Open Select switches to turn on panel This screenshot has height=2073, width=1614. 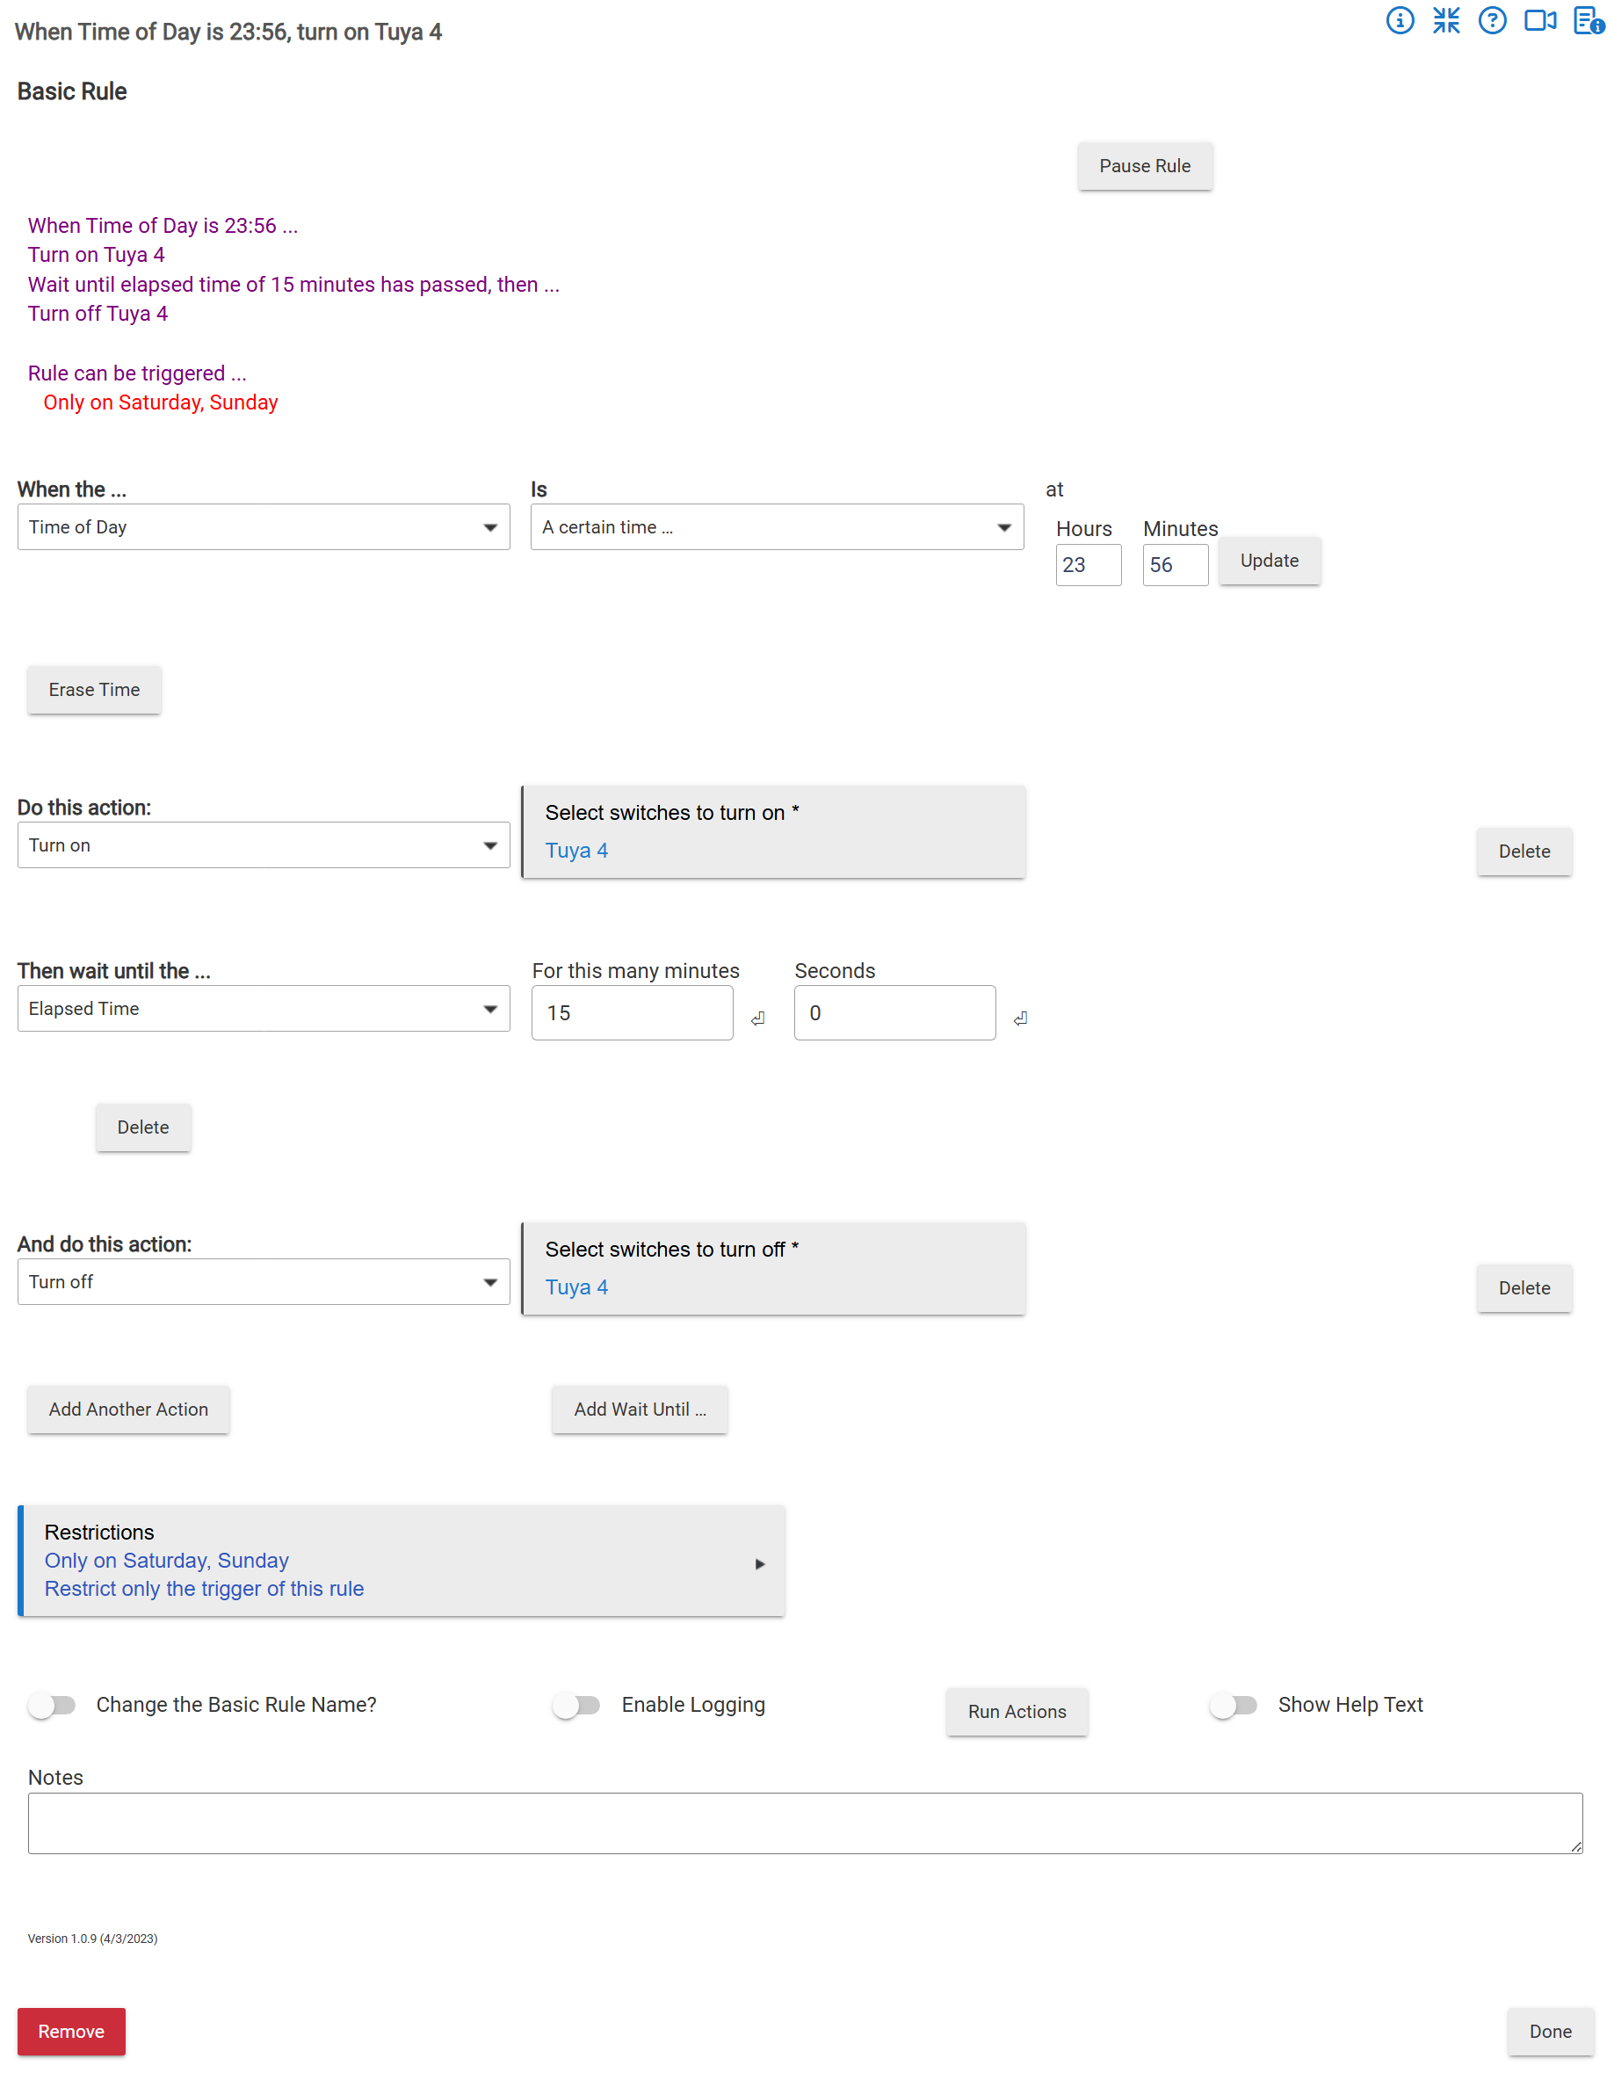click(x=773, y=831)
